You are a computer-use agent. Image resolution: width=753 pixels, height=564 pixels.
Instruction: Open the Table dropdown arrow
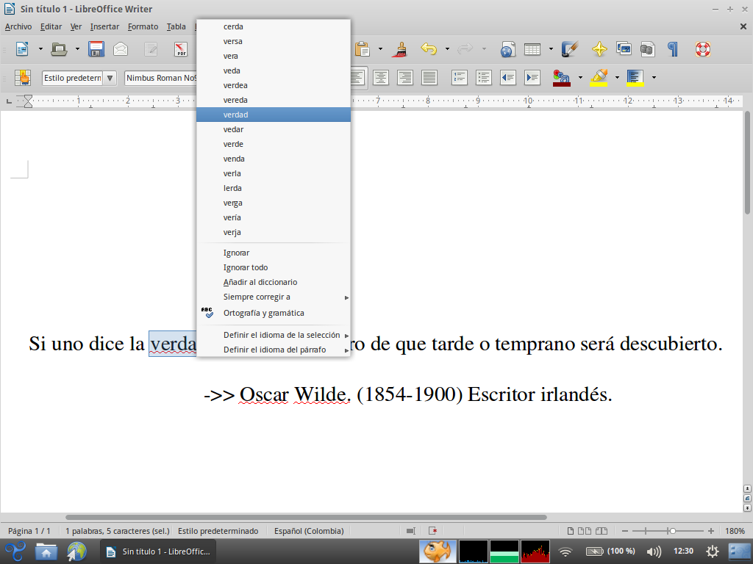[551, 49]
